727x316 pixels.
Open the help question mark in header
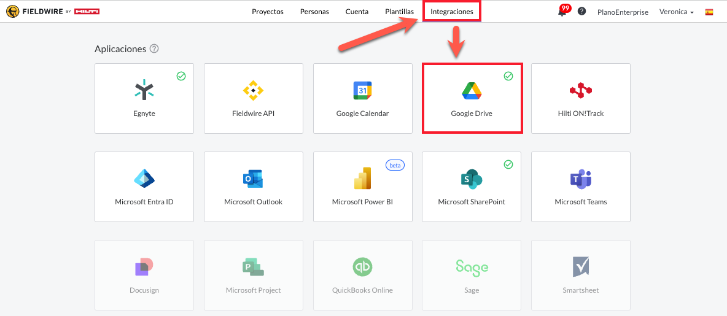point(581,12)
